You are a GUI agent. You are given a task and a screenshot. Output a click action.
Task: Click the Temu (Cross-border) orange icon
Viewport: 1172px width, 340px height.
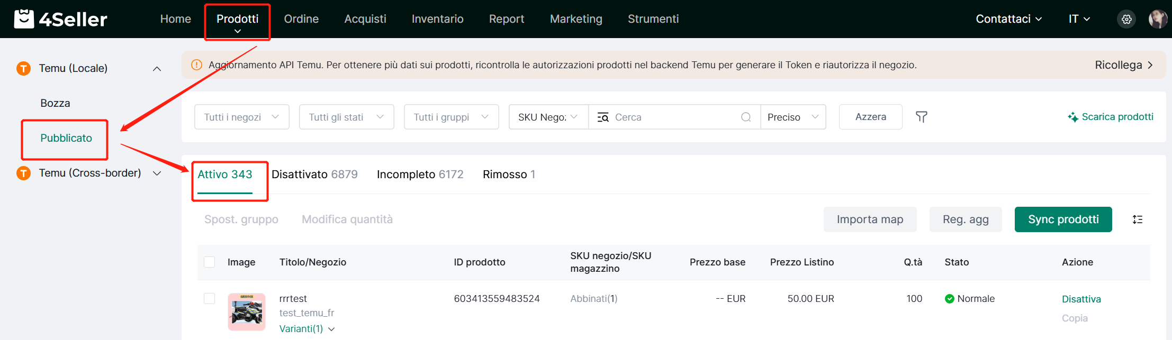pos(24,173)
